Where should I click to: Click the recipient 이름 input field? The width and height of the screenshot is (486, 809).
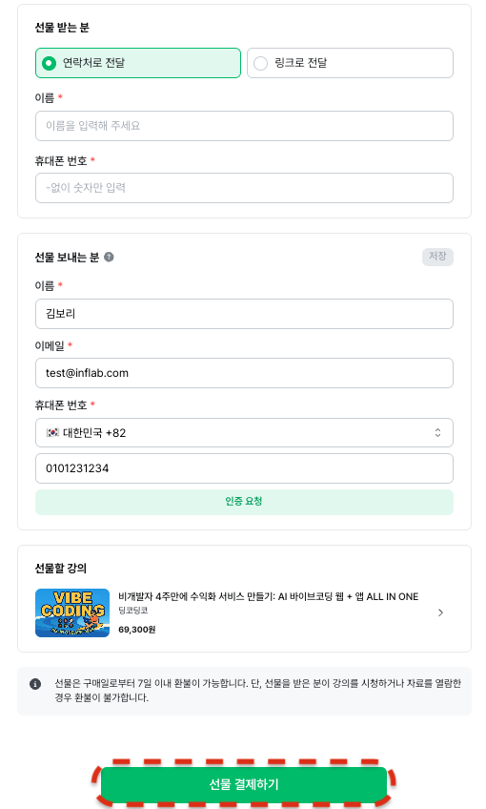(x=244, y=126)
